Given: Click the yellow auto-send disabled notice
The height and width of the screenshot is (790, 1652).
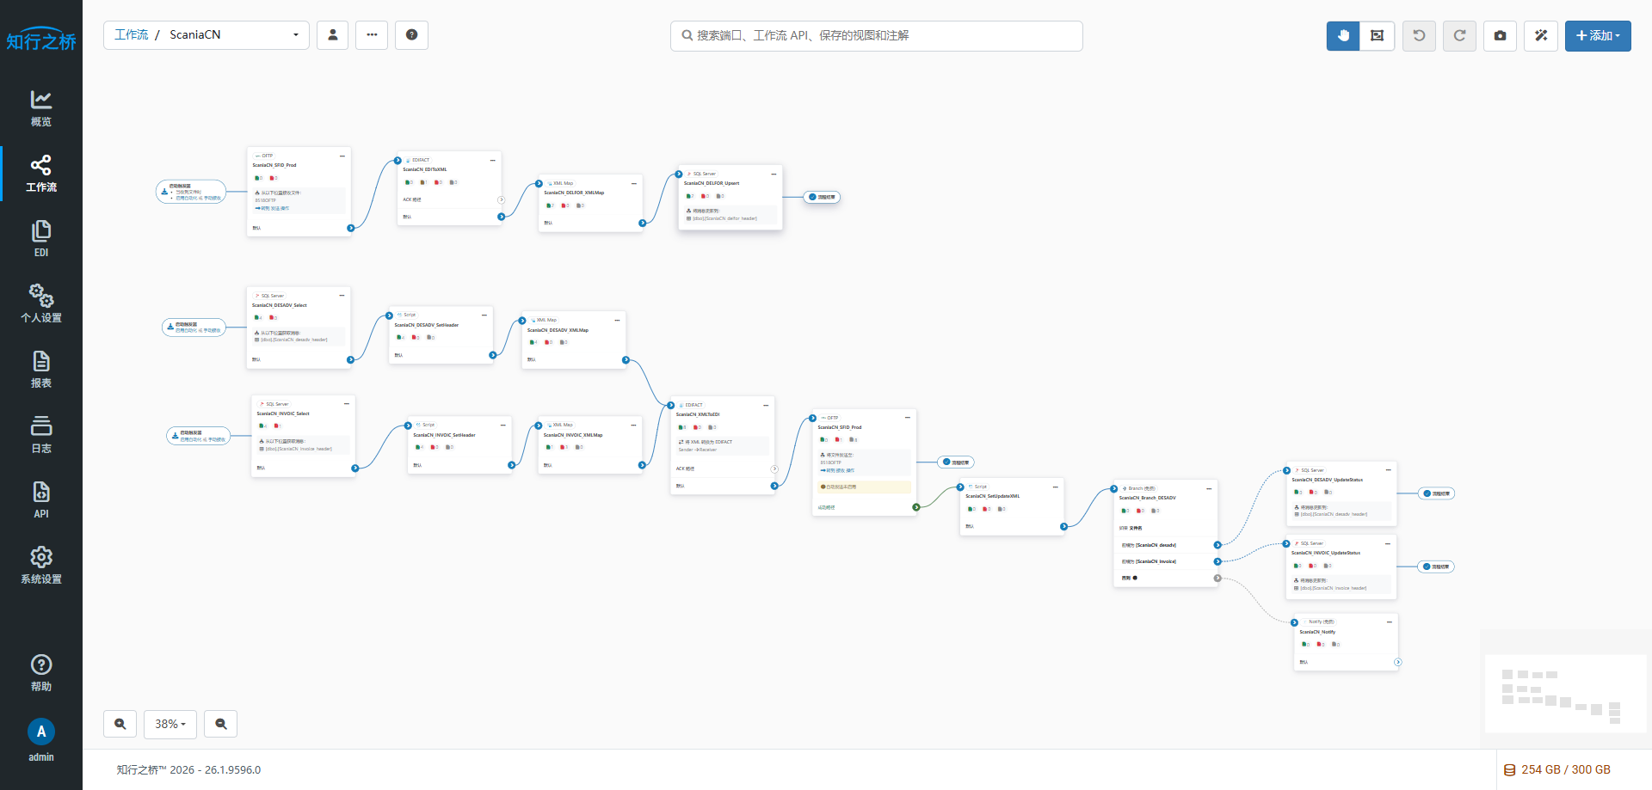Looking at the screenshot, I should (864, 487).
